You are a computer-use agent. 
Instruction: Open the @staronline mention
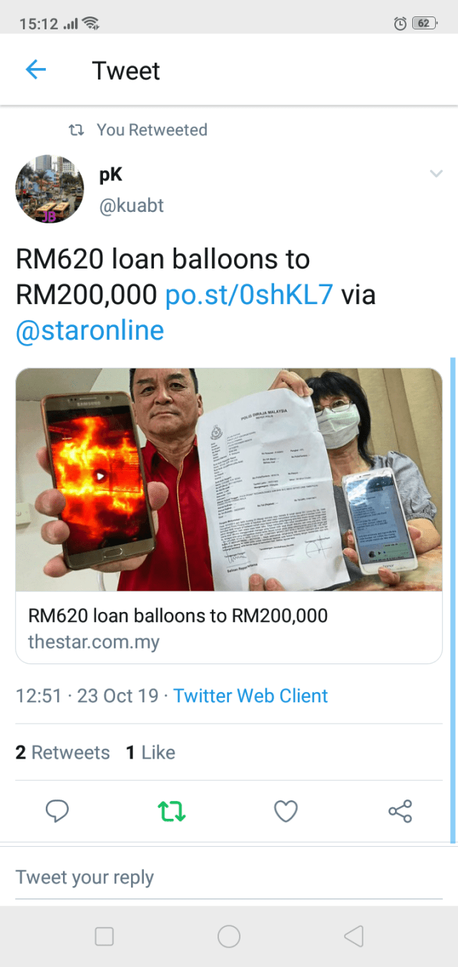point(90,331)
